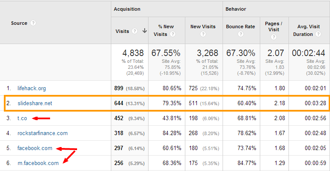Select total pages per visit 2.07
The image size is (330, 171).
[276, 53]
